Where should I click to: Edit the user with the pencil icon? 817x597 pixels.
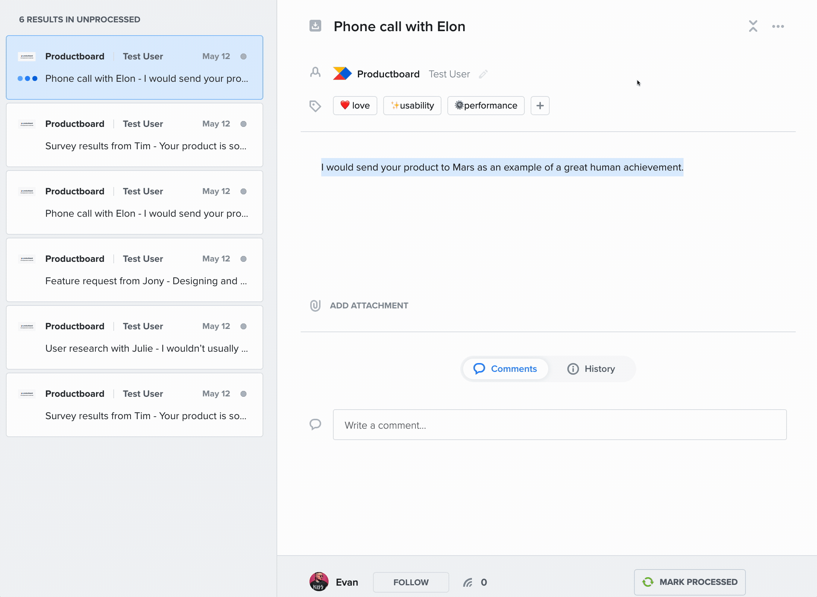tap(483, 74)
